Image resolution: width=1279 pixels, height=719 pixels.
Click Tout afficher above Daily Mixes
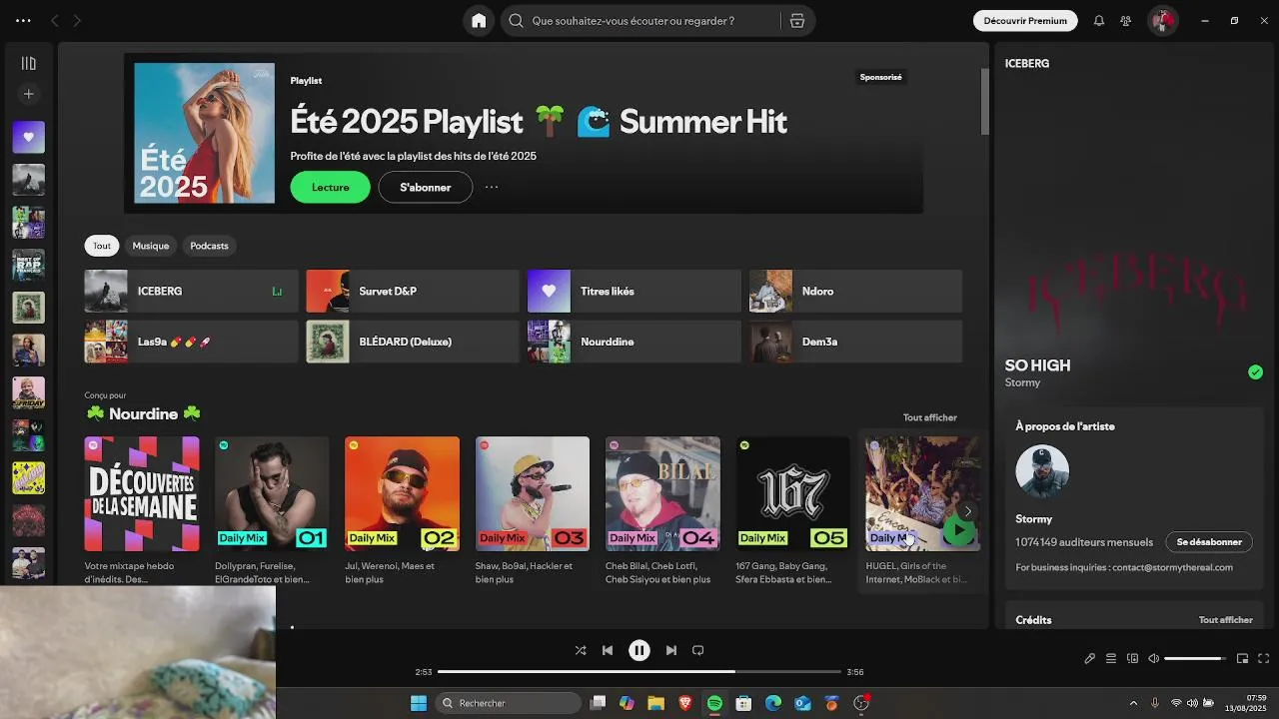tap(930, 417)
